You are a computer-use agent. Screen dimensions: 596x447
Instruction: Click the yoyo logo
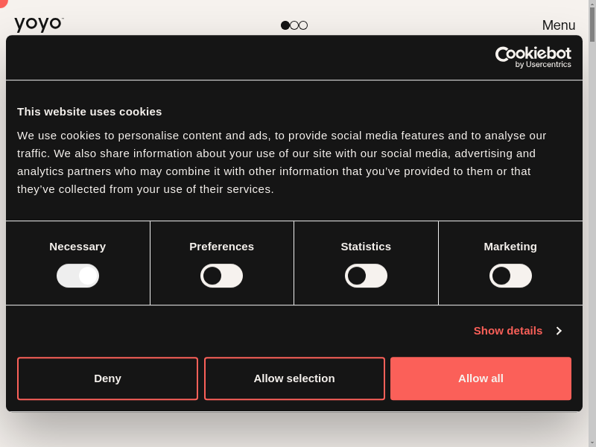pyautogui.click(x=39, y=25)
